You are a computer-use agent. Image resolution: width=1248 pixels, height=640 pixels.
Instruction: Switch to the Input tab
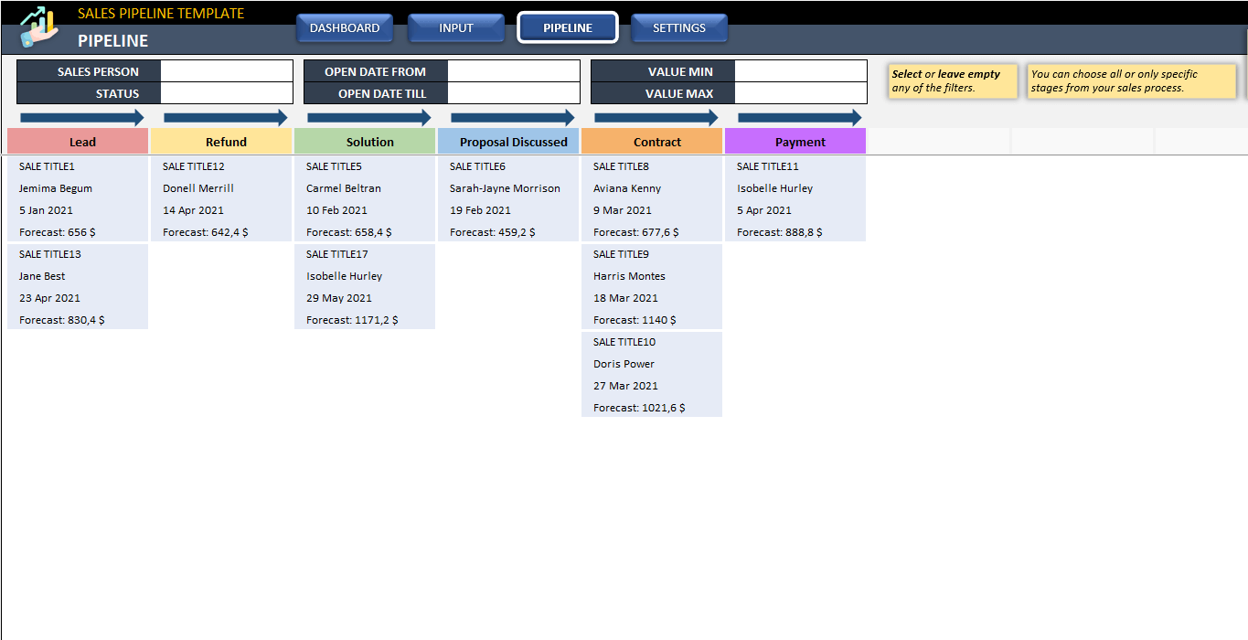coord(456,28)
